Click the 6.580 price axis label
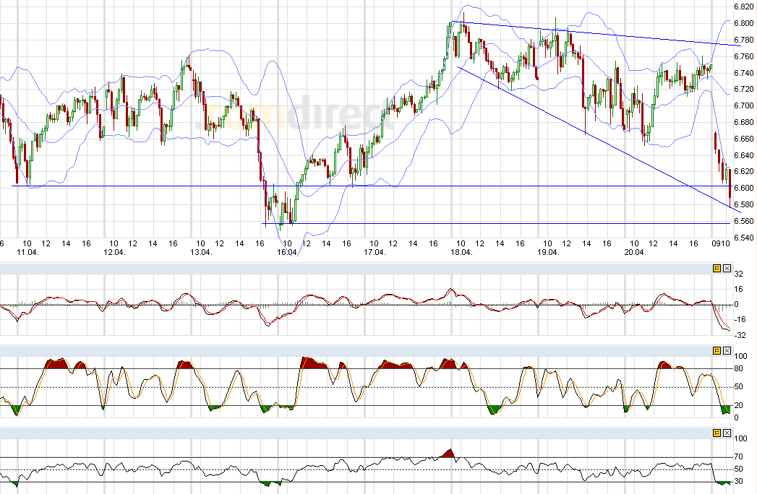 coord(743,204)
